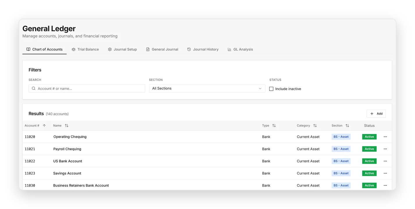Enable the Include inactive checkbox

pyautogui.click(x=271, y=89)
